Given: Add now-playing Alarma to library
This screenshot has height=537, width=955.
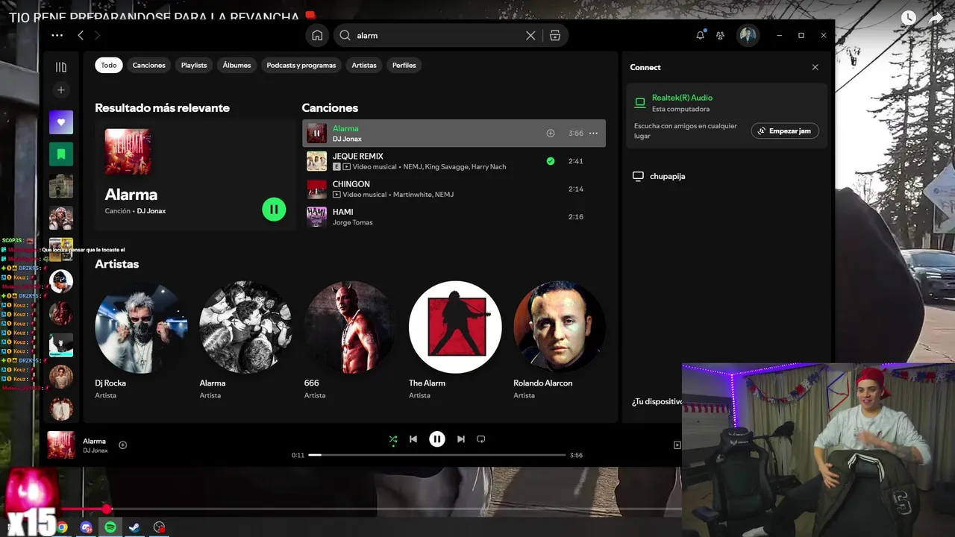Looking at the screenshot, I should pyautogui.click(x=123, y=445).
